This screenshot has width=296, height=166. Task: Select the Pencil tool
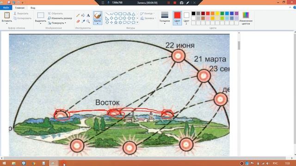pos(78,15)
